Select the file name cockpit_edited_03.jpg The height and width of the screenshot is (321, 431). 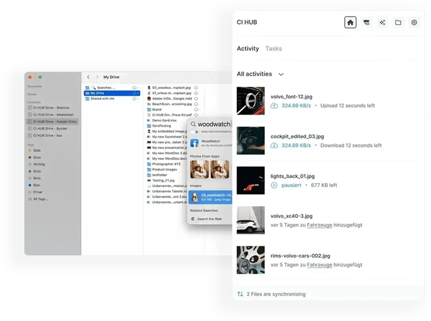[x=297, y=136]
